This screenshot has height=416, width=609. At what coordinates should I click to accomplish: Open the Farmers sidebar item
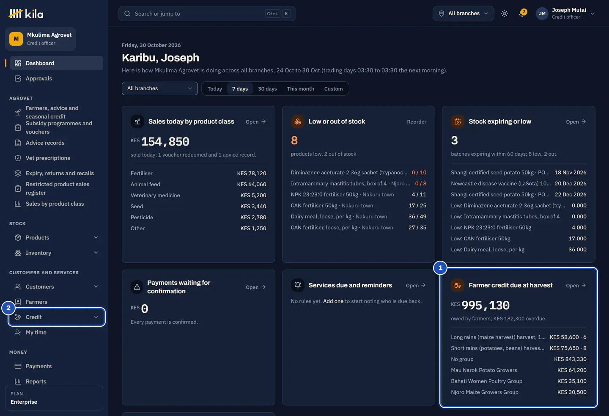(x=57, y=302)
